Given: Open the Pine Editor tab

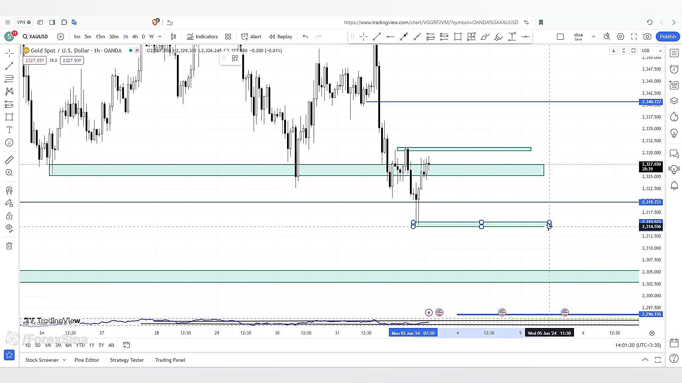Looking at the screenshot, I should 87,360.
